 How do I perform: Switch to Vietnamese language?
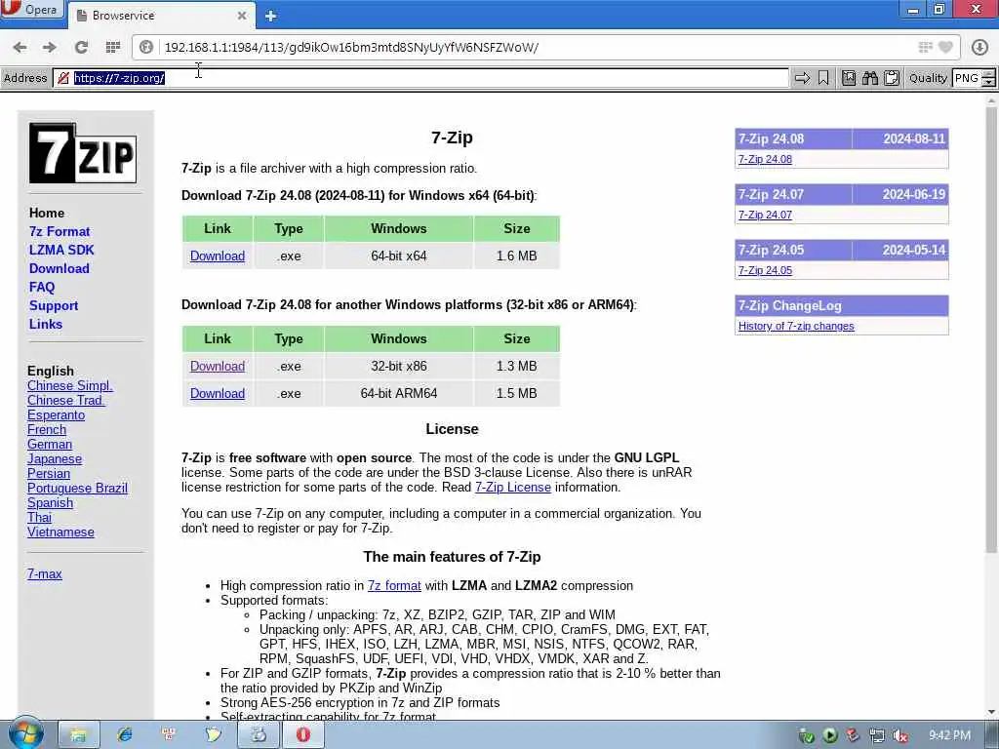click(60, 532)
